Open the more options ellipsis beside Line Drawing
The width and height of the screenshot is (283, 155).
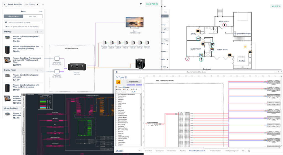[x=43, y=4]
